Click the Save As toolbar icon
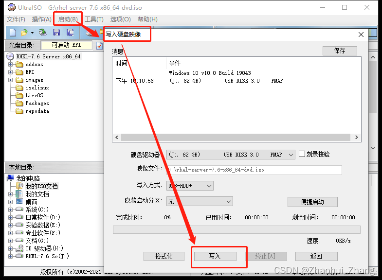The width and height of the screenshot is (382, 280). 70,33
